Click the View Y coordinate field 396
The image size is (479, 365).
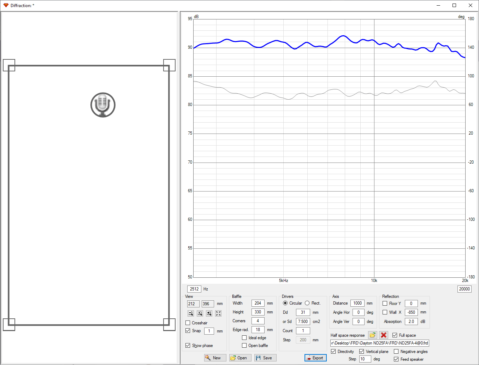click(x=208, y=304)
